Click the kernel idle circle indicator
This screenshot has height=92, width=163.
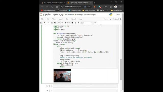click(x=120, y=19)
